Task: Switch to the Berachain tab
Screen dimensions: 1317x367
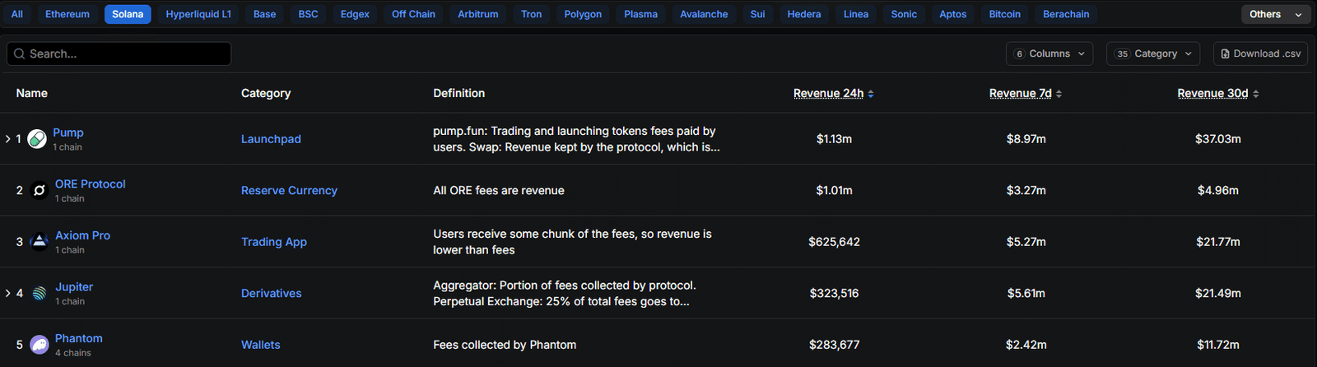Action: [1066, 14]
